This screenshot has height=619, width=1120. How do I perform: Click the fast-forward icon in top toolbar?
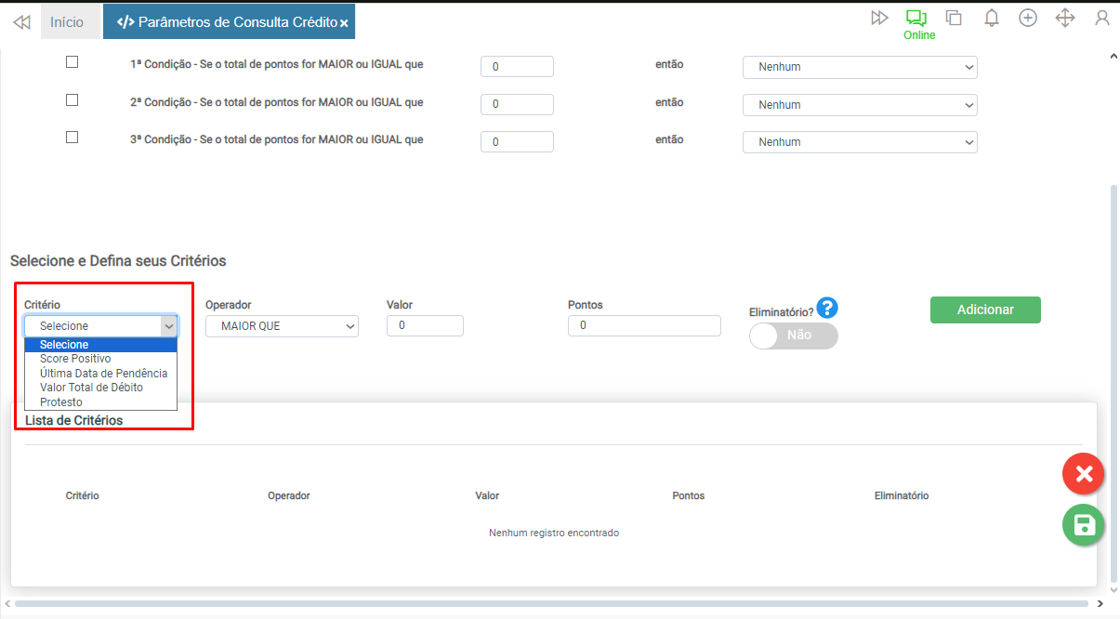(x=879, y=18)
